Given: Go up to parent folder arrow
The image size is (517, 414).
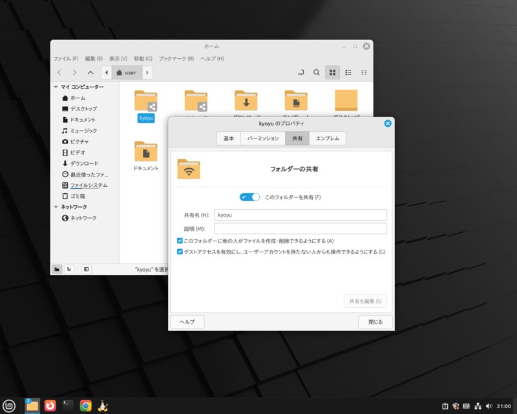Looking at the screenshot, I should click(90, 72).
